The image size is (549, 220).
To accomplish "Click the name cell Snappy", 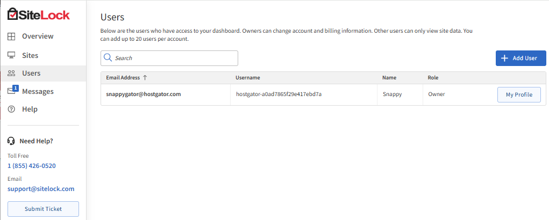I will click(393, 94).
